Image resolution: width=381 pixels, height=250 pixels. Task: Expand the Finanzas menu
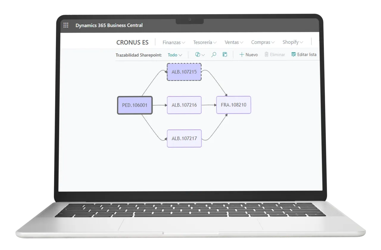(x=174, y=43)
